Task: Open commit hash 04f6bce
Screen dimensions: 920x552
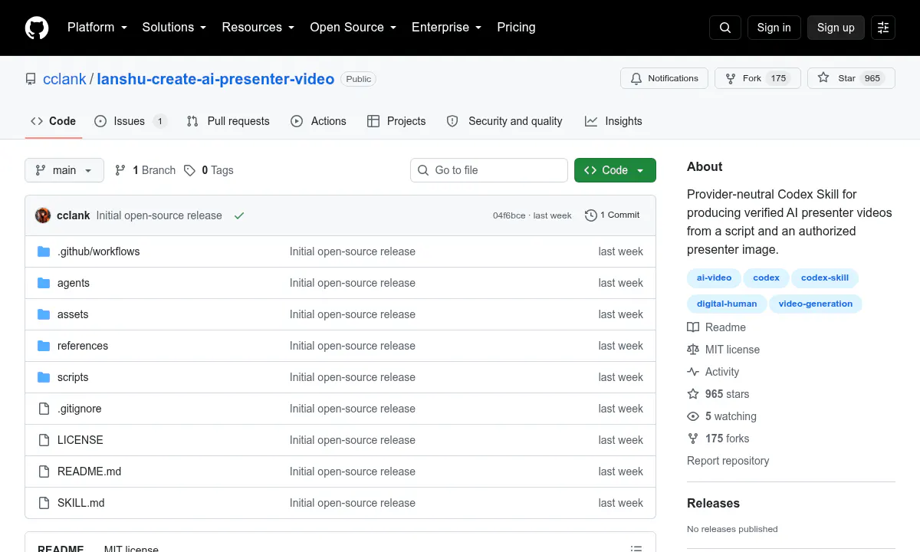Action: coord(509,215)
